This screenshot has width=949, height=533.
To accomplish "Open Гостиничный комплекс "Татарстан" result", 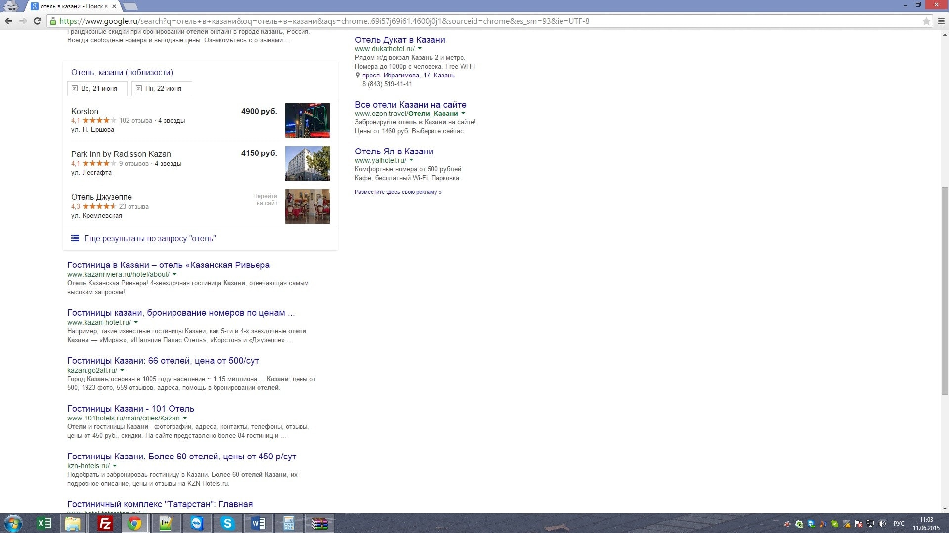I will tap(160, 504).
